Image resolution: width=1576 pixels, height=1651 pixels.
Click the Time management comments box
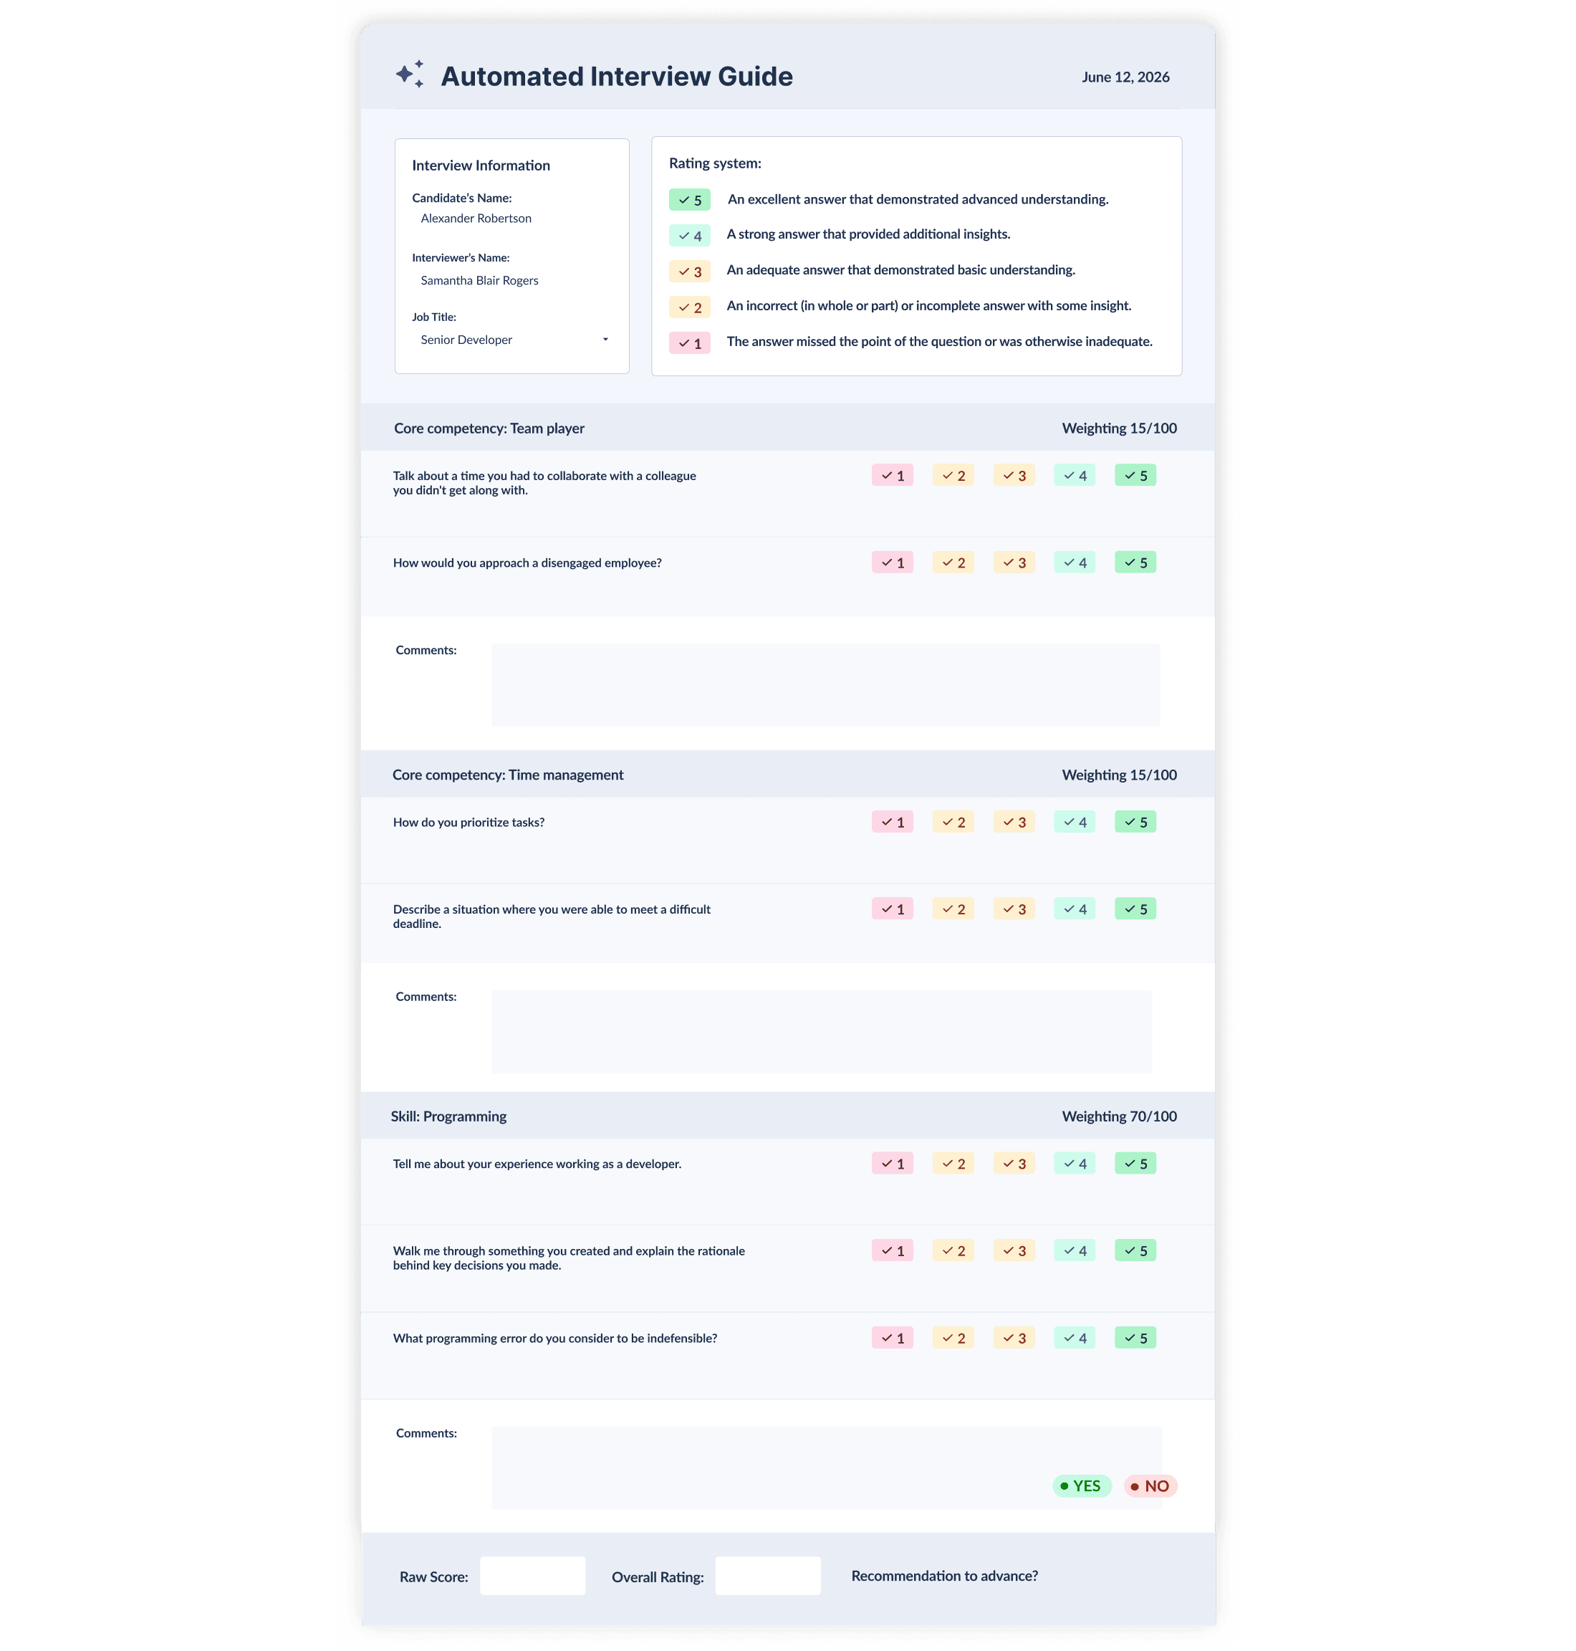tap(822, 1032)
